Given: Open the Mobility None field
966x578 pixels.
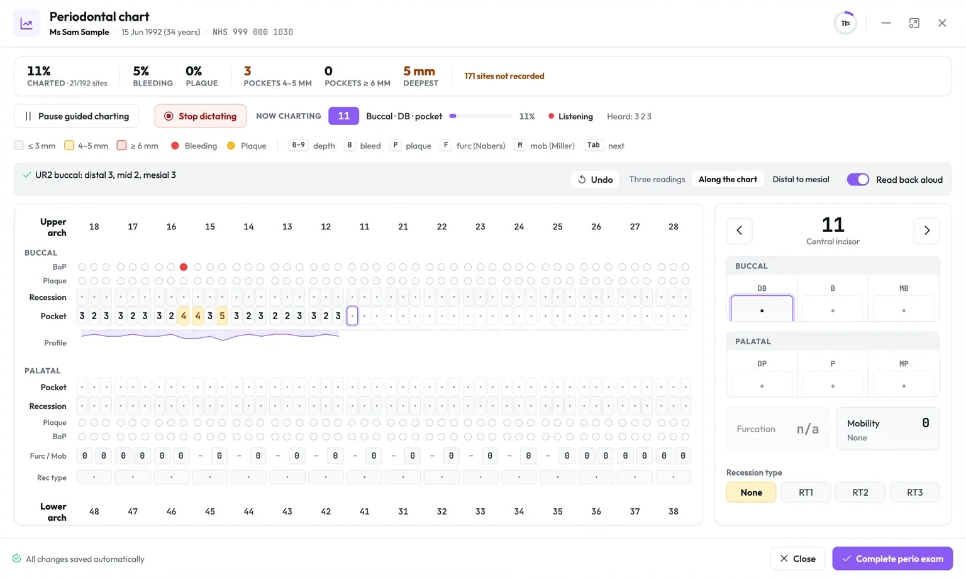Looking at the screenshot, I should [x=888, y=429].
